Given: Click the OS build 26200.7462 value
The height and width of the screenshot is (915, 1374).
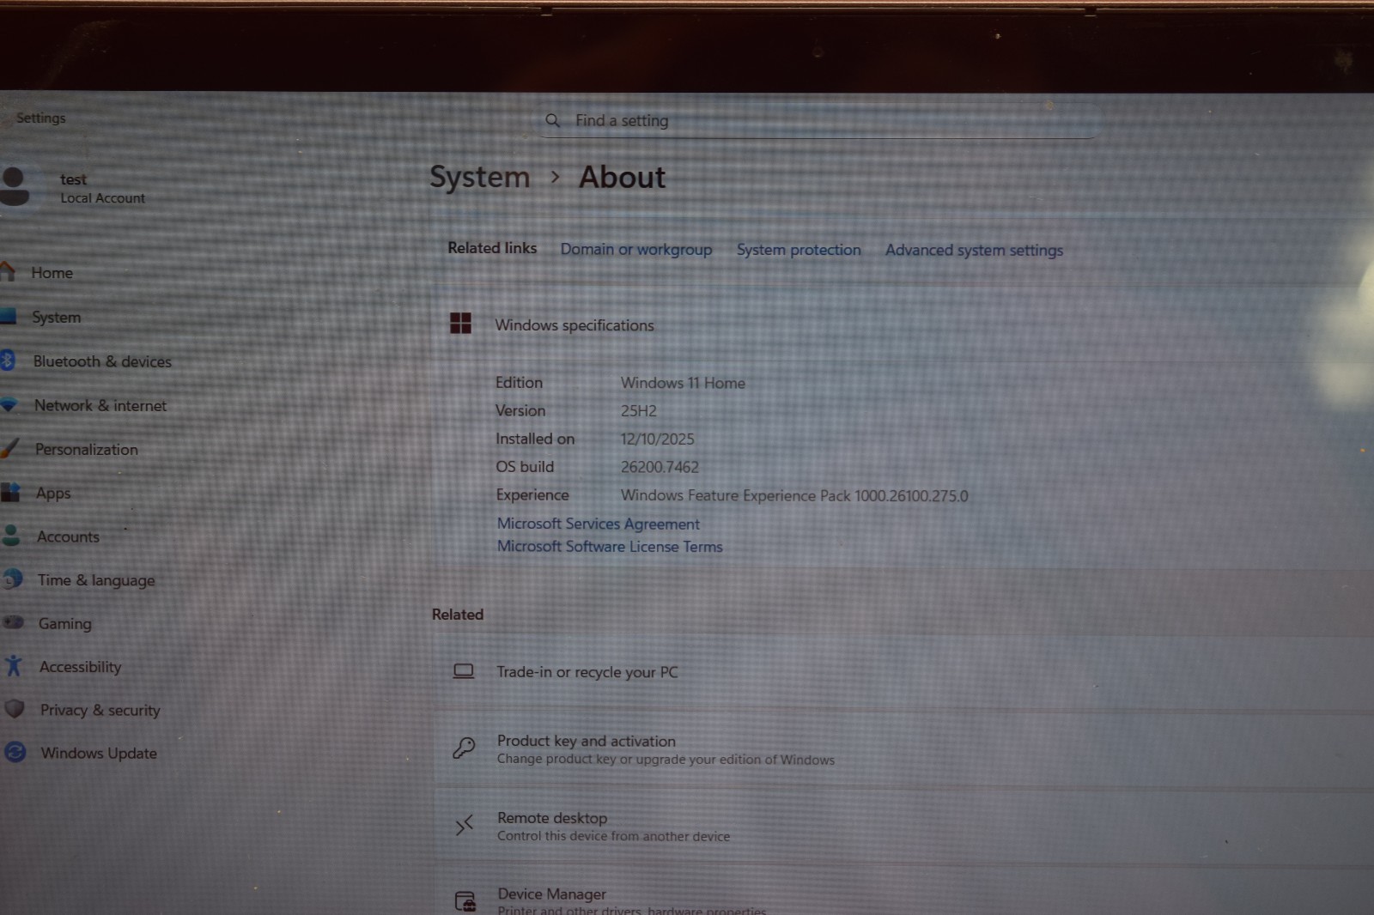Looking at the screenshot, I should 660,467.
